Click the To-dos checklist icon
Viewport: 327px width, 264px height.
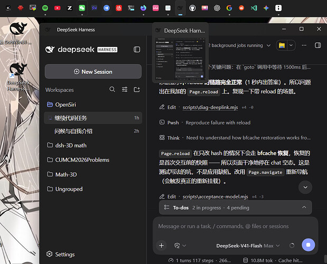(x=166, y=208)
